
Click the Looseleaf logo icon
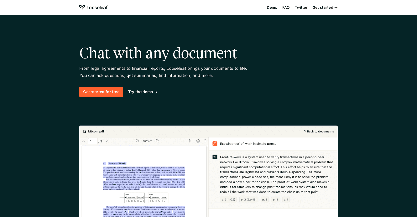tap(82, 7)
